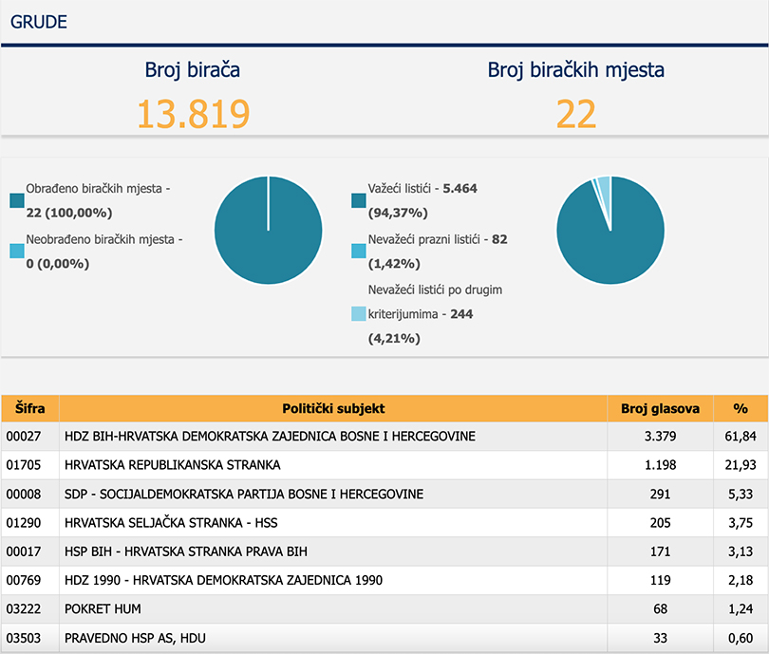Click percentage '5,33'
The image size is (769, 654).
[741, 494]
